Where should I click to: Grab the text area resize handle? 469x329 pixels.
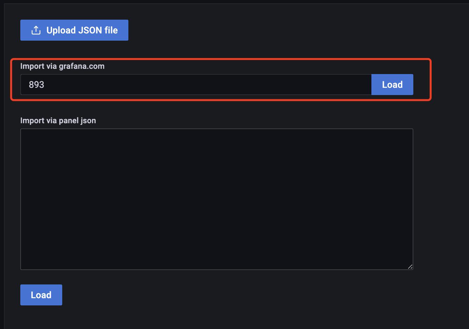[410, 267]
